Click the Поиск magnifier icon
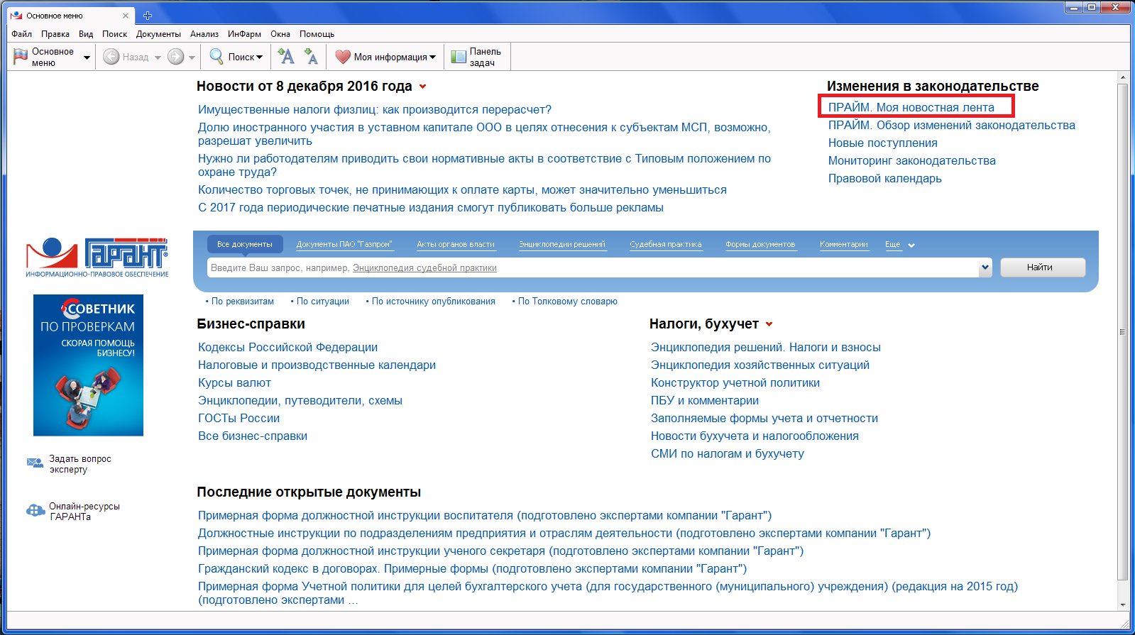 [216, 57]
